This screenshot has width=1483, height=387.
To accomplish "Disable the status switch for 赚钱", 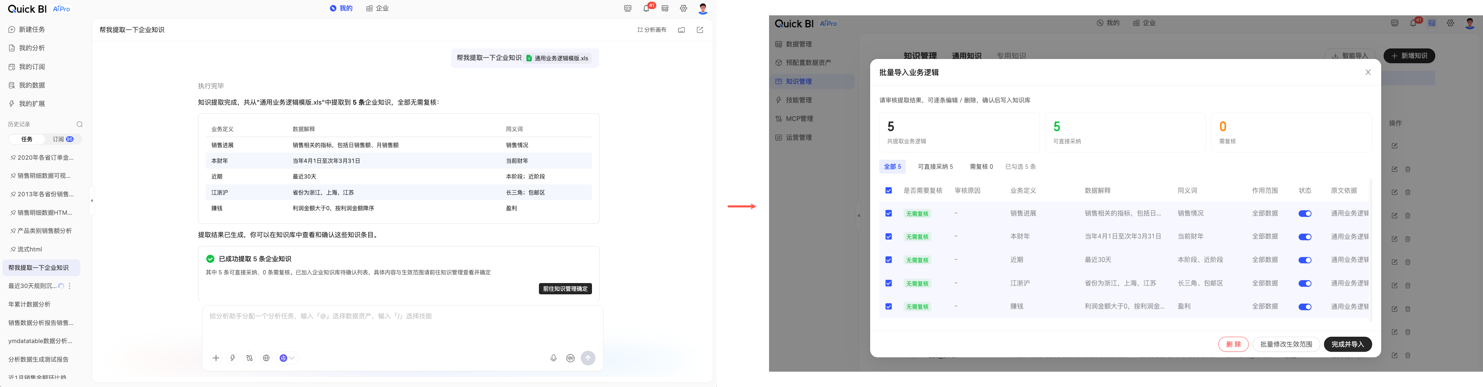I will pos(1305,307).
